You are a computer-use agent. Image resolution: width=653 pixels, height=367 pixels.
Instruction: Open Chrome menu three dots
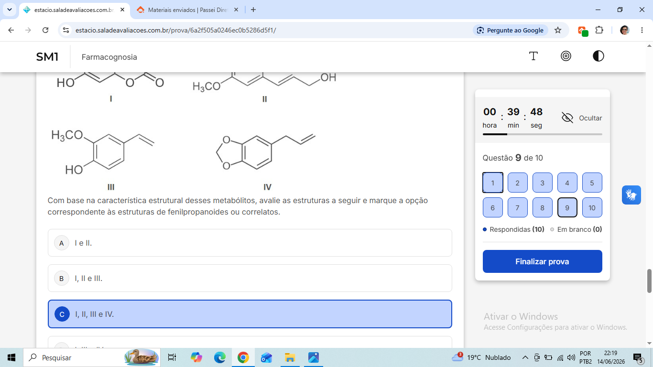point(642,30)
